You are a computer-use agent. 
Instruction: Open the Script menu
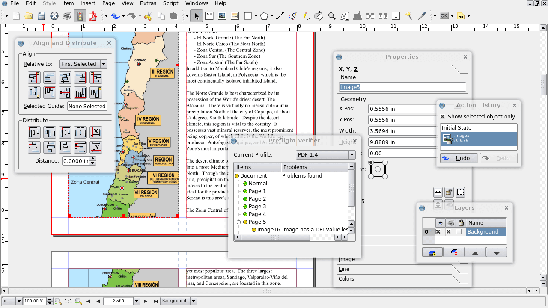coord(170,3)
